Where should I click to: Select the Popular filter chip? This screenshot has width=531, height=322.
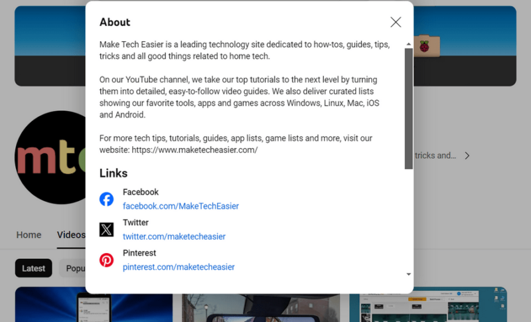[72, 268]
